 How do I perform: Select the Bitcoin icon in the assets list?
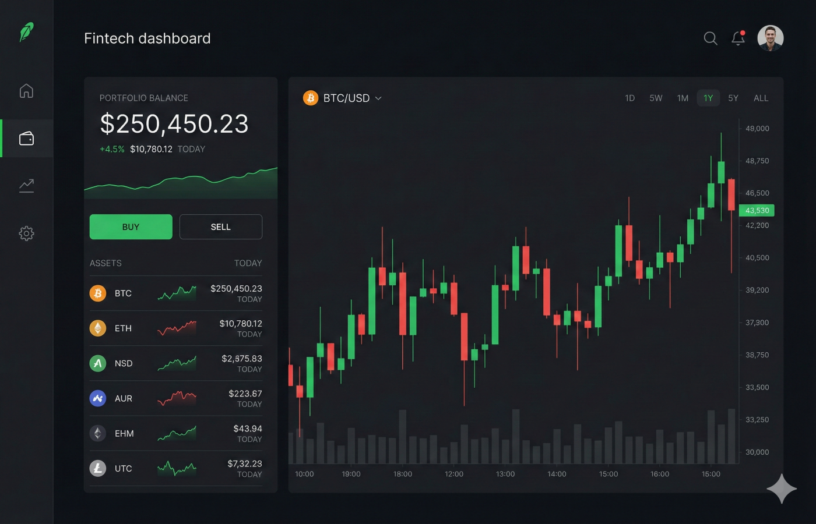[97, 293]
